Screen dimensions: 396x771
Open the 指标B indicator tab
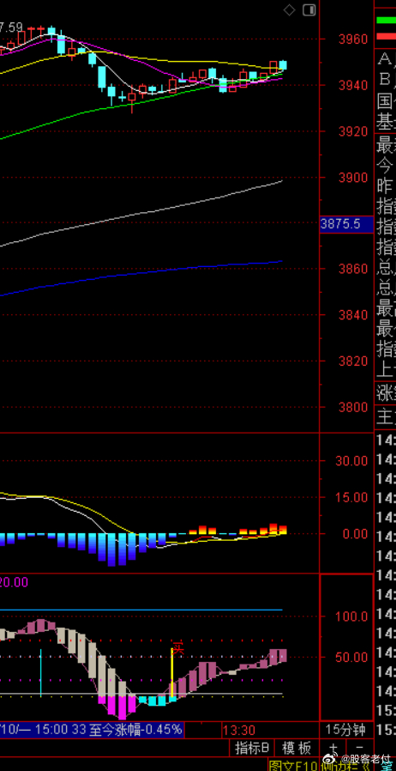tap(252, 748)
